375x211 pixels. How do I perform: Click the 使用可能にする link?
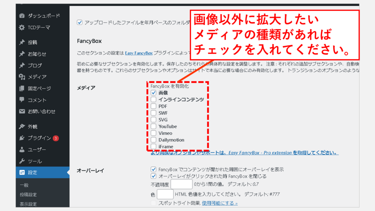[x=220, y=203]
